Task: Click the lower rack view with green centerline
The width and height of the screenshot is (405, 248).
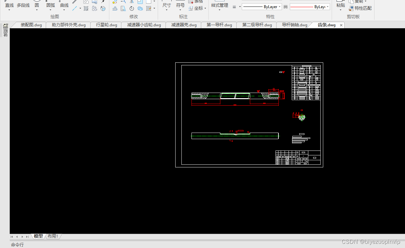Action: click(x=235, y=135)
